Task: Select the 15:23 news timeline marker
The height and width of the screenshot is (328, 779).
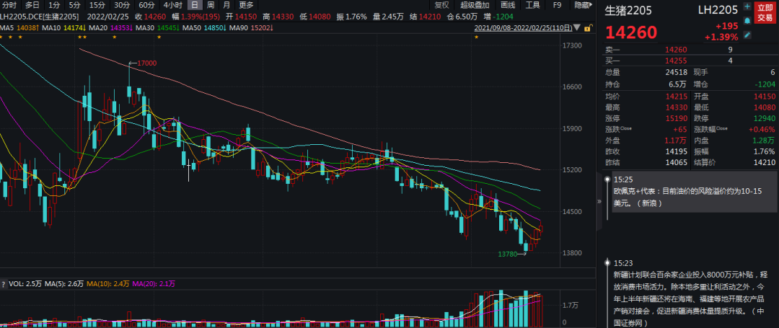Action: [607, 263]
